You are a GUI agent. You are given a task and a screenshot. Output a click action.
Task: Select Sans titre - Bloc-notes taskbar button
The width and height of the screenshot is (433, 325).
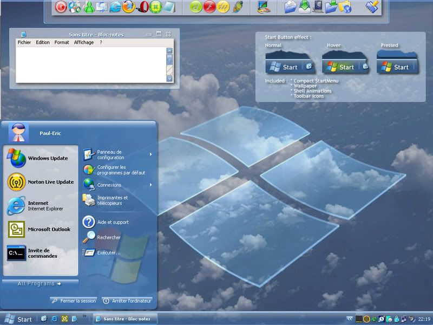tap(125, 319)
